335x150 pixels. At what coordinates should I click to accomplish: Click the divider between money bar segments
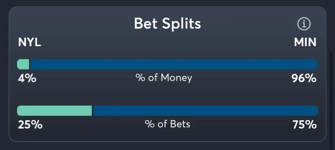point(30,64)
